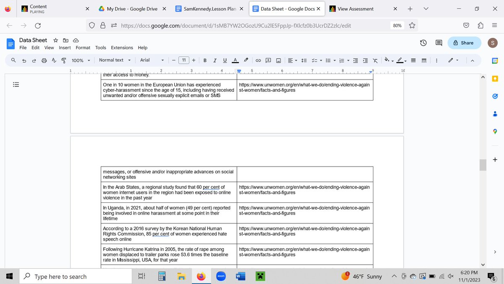Run spelling and grammar check icon
The width and height of the screenshot is (504, 284).
(54, 60)
